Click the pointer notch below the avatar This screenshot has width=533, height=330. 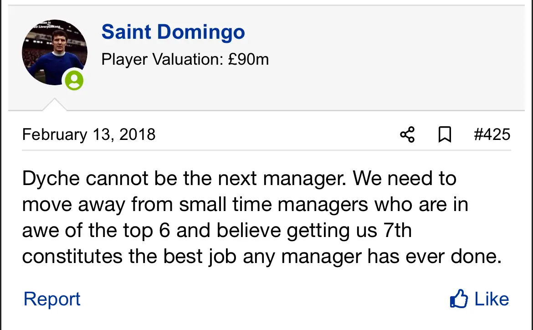tap(55, 105)
